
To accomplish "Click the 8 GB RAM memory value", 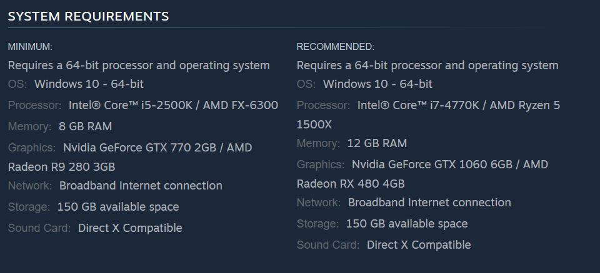I will pyautogui.click(x=86, y=127).
